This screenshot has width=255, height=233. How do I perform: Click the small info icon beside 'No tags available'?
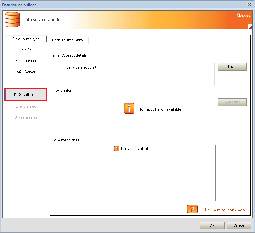click(117, 148)
